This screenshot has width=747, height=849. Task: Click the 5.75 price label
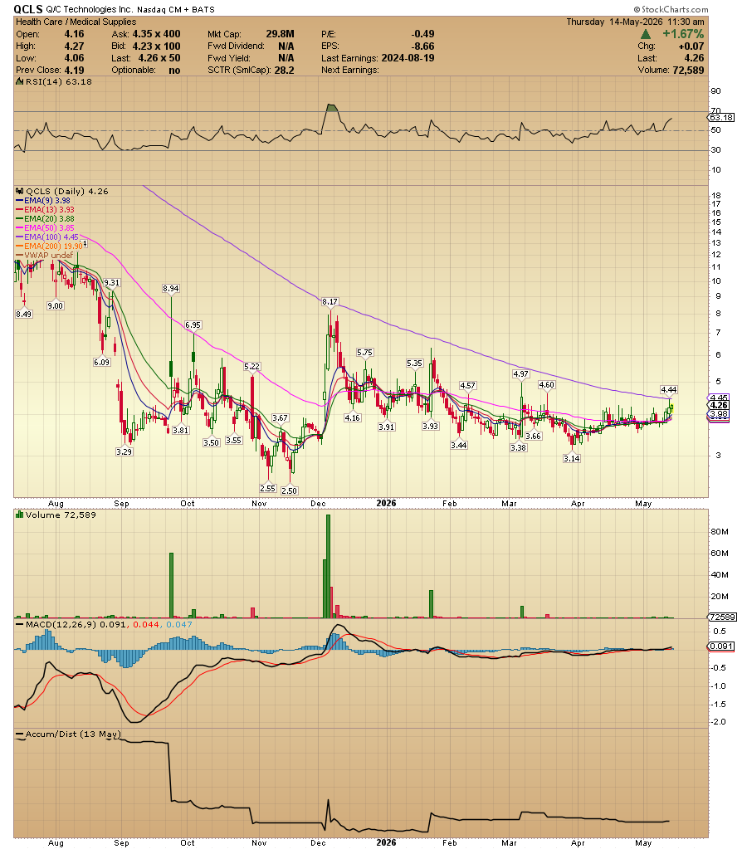(x=364, y=353)
